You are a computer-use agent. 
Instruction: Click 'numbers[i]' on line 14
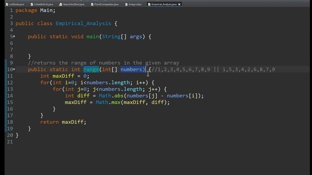182,96
